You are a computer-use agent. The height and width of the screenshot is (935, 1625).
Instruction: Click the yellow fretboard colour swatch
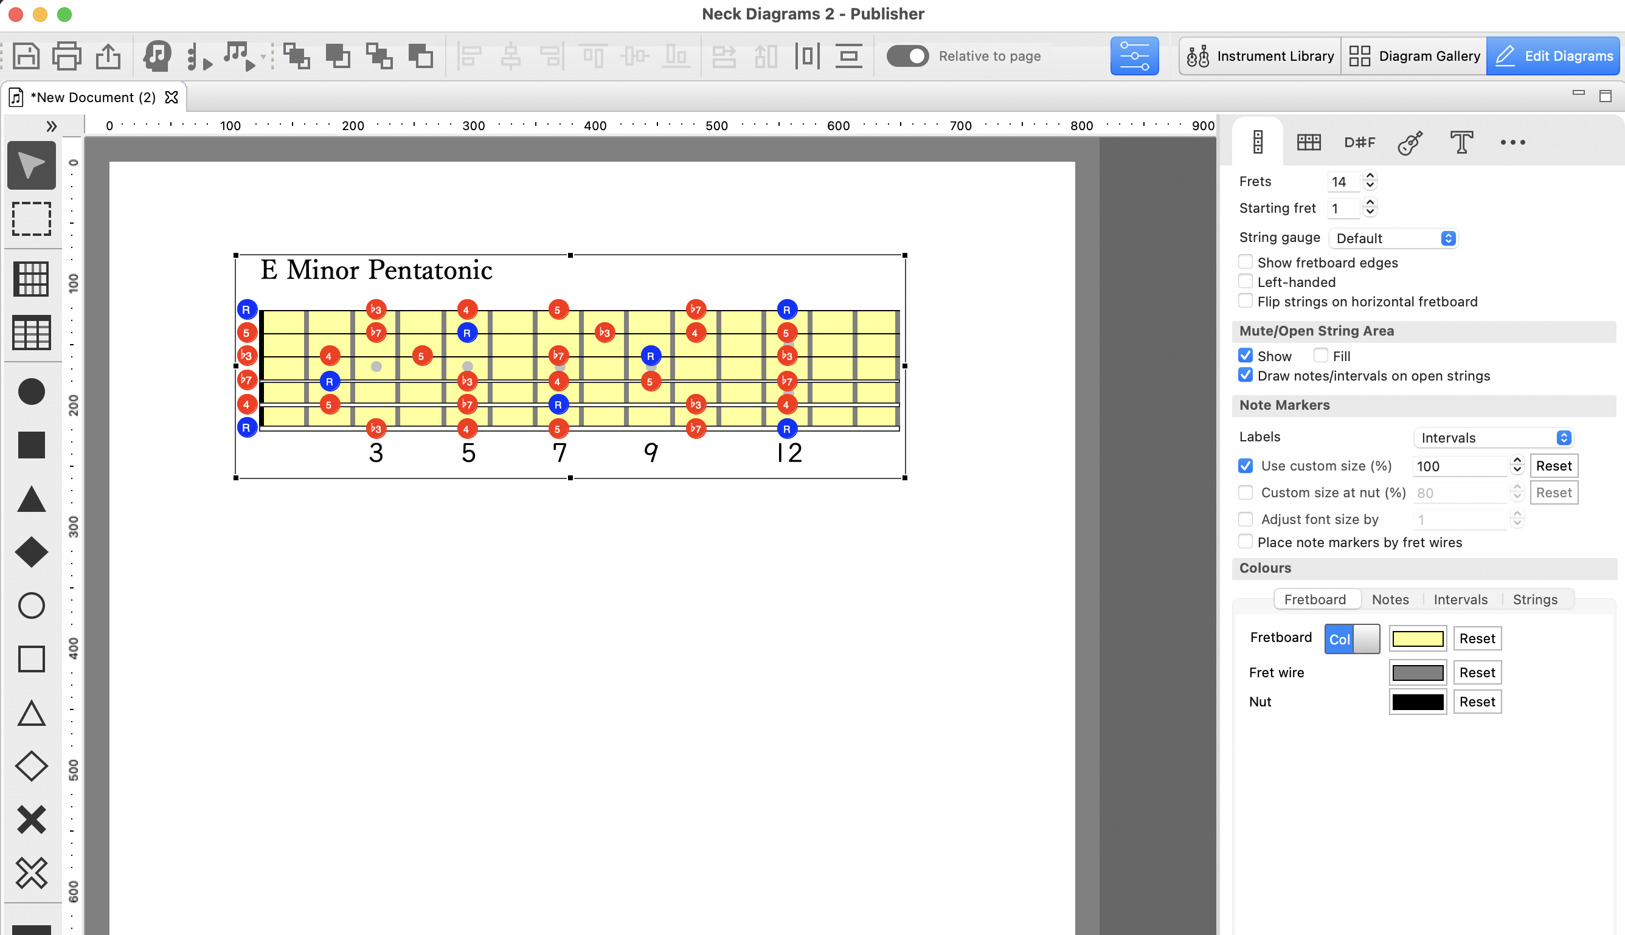click(1417, 639)
